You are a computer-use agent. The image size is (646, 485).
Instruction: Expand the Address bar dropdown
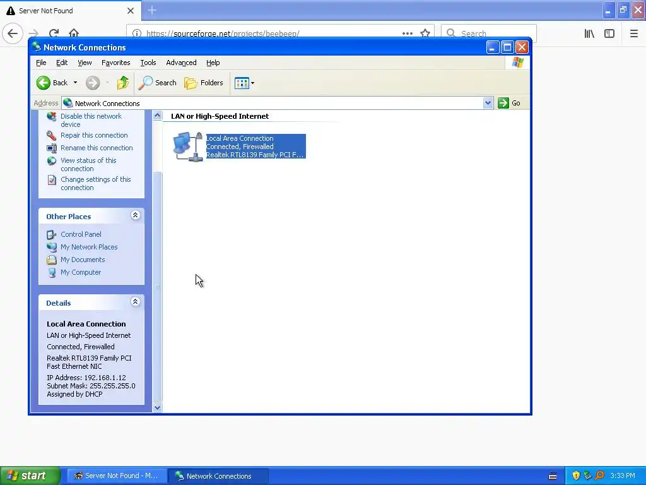point(488,103)
